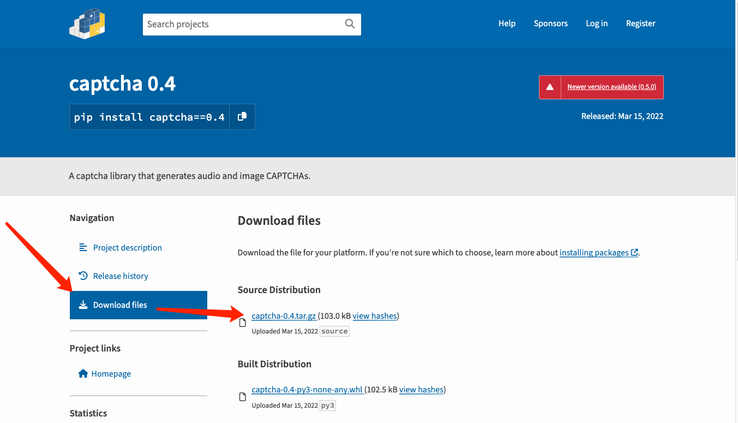Image resolution: width=738 pixels, height=423 pixels.
Task: View hashes for the source distribution
Action: point(375,316)
